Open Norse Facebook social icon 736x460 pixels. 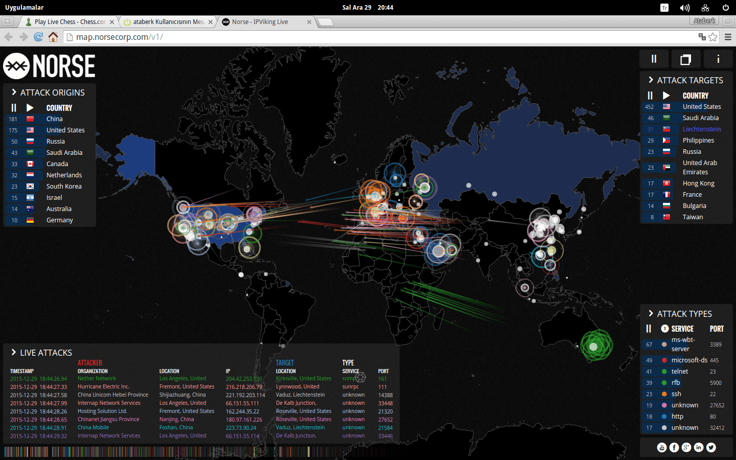click(x=674, y=448)
